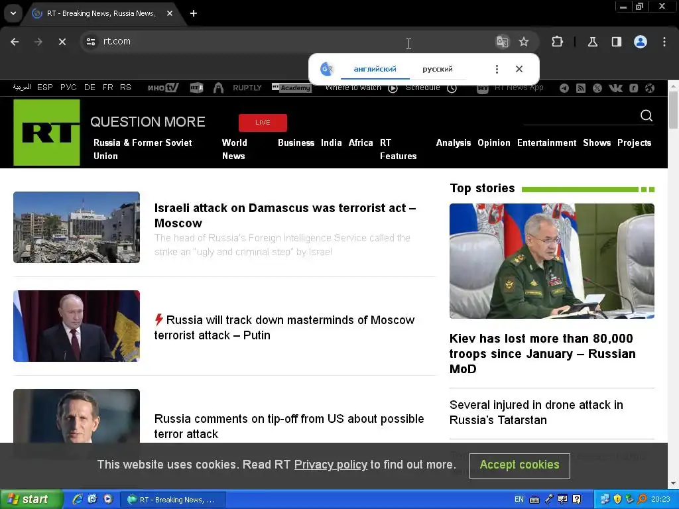Open the Business section
This screenshot has width=679, height=509.
click(296, 143)
